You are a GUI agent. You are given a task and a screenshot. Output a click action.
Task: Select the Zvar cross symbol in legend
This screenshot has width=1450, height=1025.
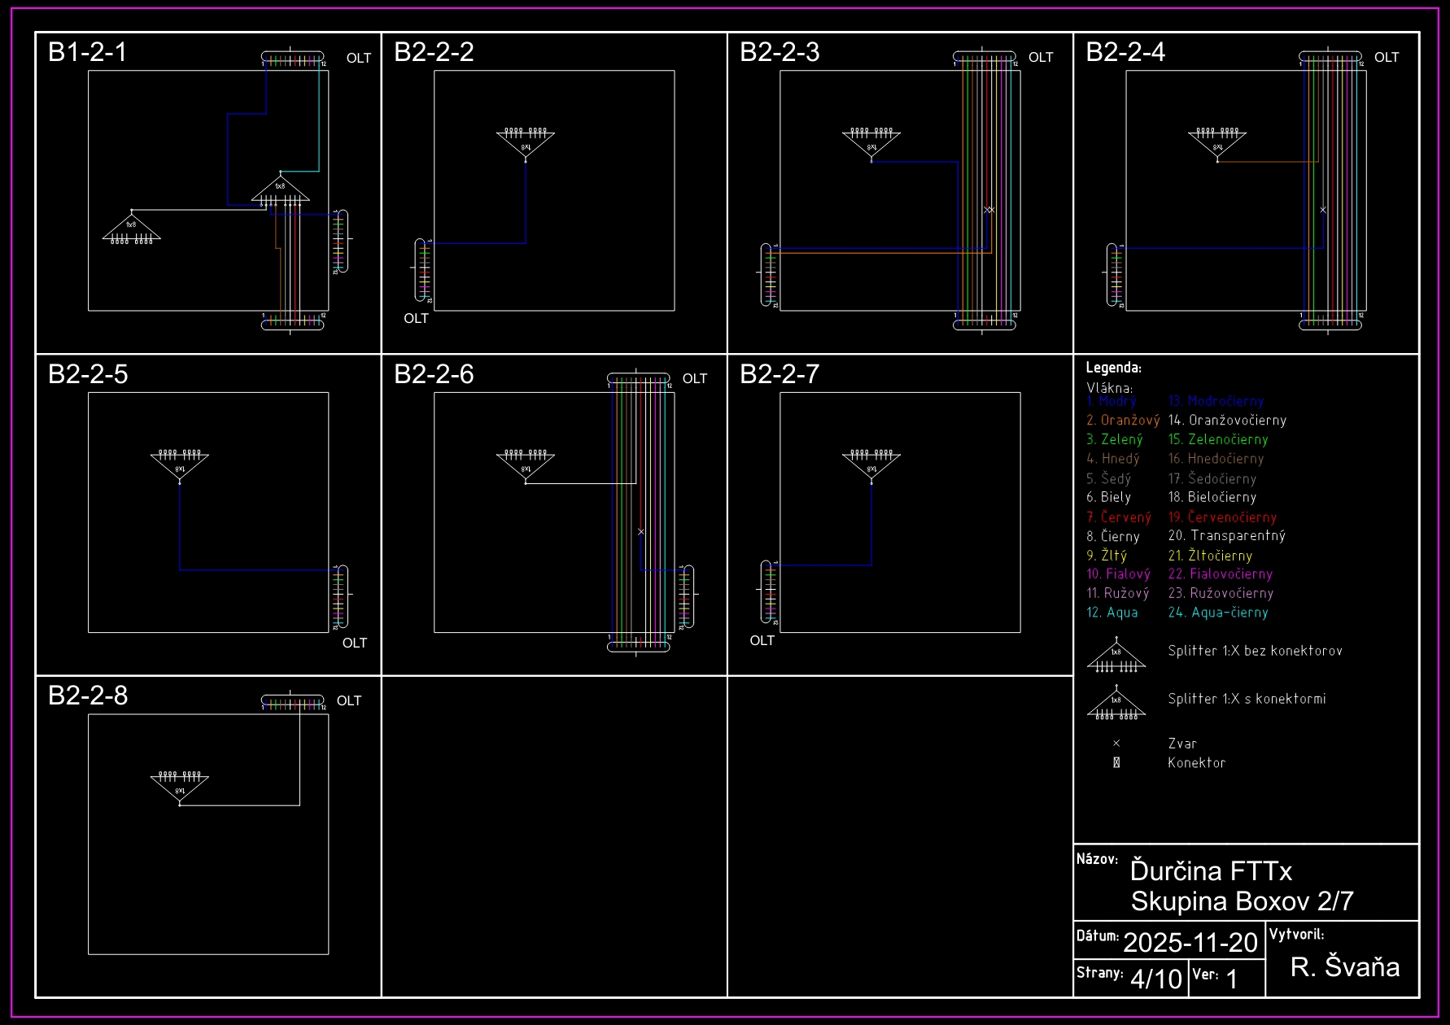point(1116,744)
